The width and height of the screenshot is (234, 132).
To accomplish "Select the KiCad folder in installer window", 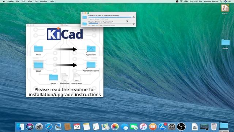I will [38, 49].
